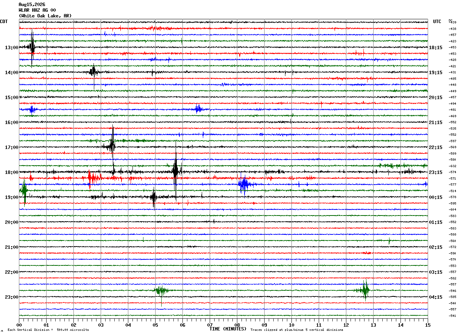458x335 pixels.
Task: Click the 04:15 UTC time label
Action: [435, 297]
